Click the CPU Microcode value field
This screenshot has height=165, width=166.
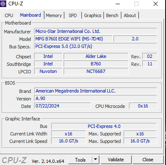tap(143, 106)
